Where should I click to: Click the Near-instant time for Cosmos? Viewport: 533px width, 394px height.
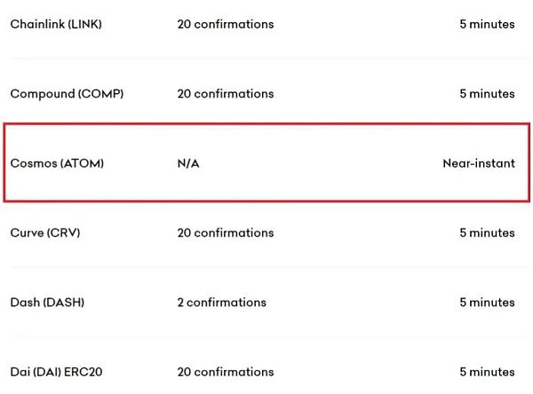[478, 163]
